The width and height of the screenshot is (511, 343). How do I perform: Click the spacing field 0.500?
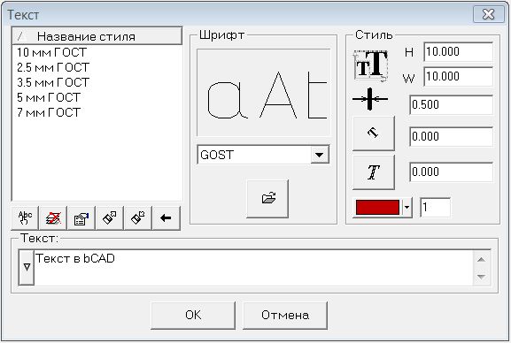tap(451, 105)
